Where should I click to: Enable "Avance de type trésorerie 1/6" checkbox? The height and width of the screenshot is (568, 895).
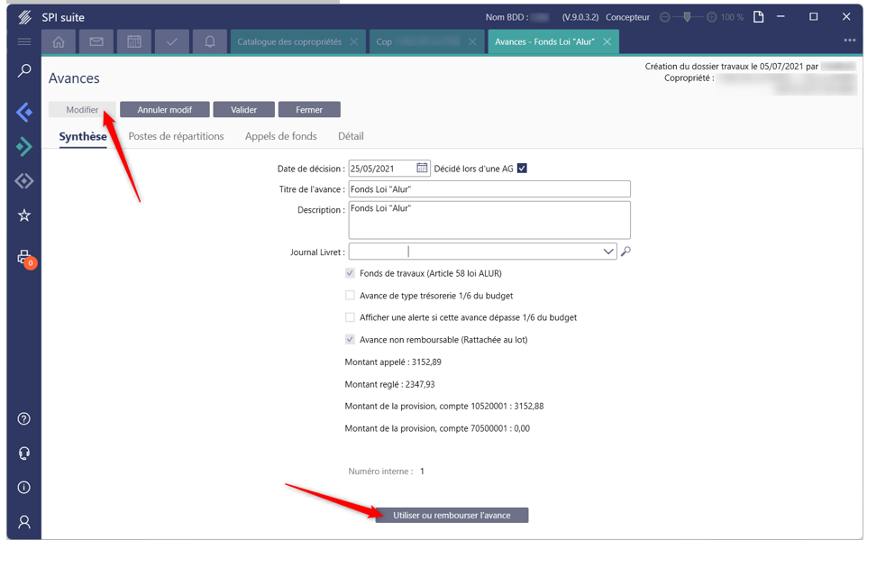coord(350,296)
